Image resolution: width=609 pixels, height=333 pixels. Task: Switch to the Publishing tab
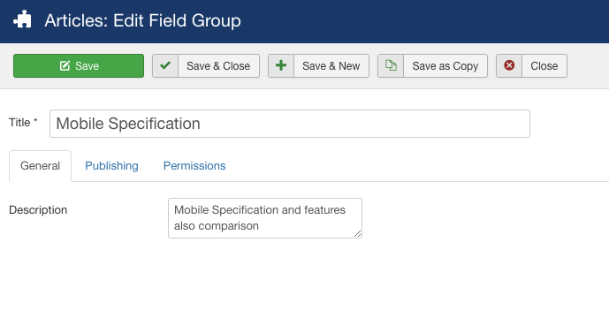coord(111,166)
